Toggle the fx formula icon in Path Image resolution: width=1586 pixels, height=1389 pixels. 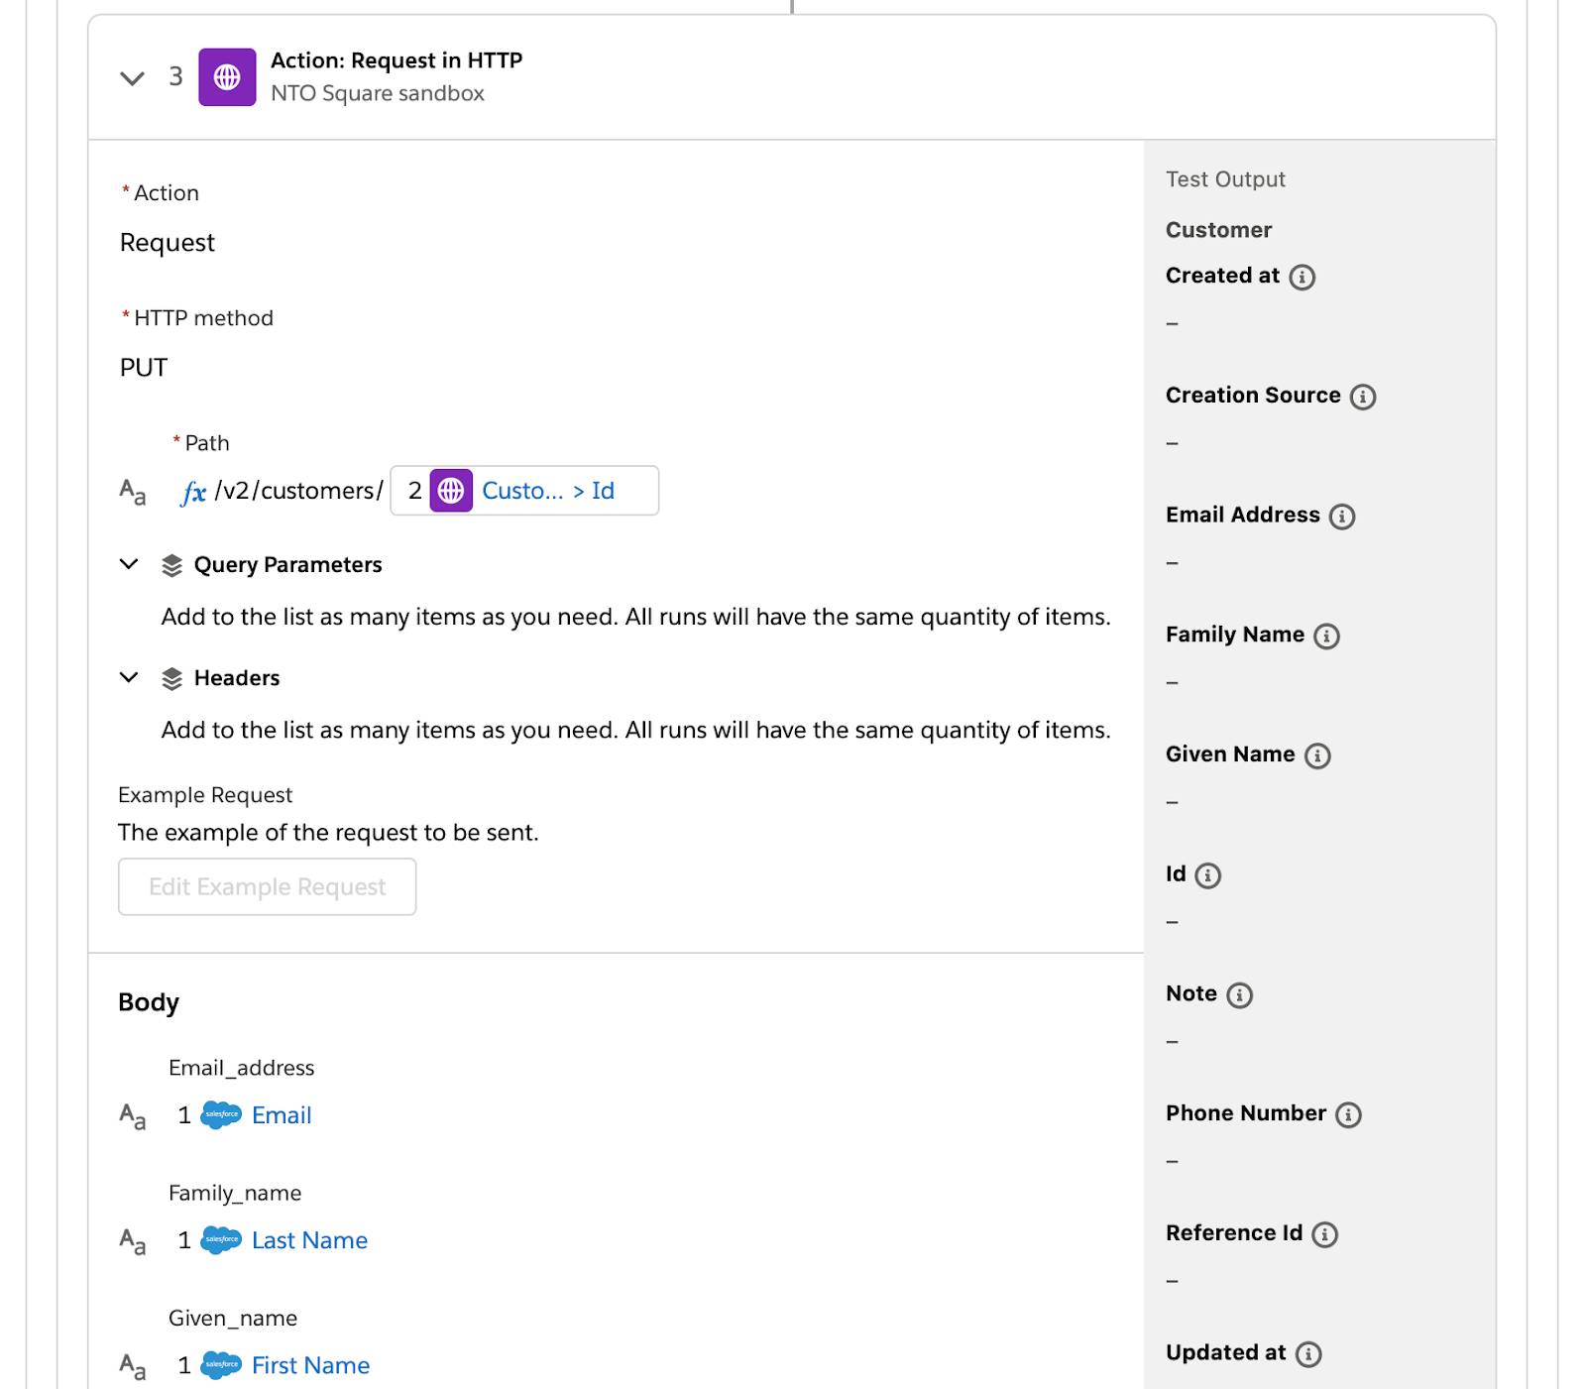[x=193, y=492]
